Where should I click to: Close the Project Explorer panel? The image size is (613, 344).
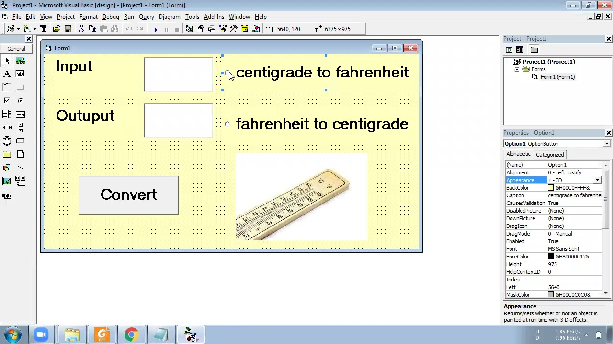(x=609, y=39)
